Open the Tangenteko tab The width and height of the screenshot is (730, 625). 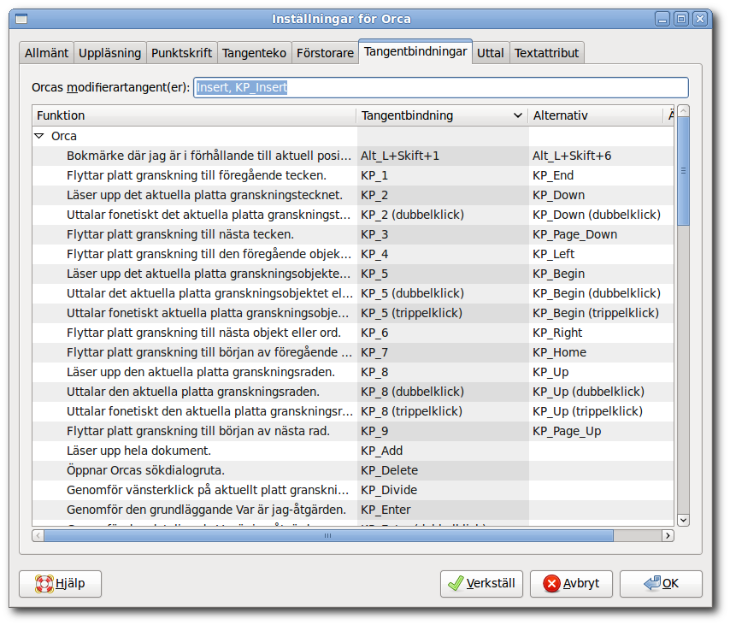pos(254,53)
